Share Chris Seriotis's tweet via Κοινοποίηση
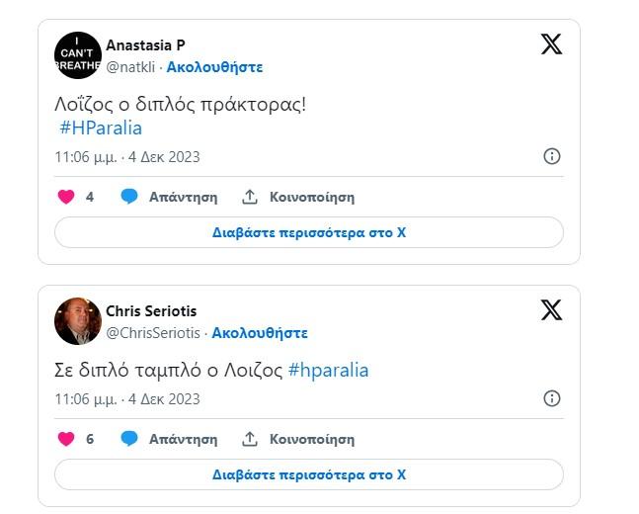The image size is (639, 514). coord(298,439)
